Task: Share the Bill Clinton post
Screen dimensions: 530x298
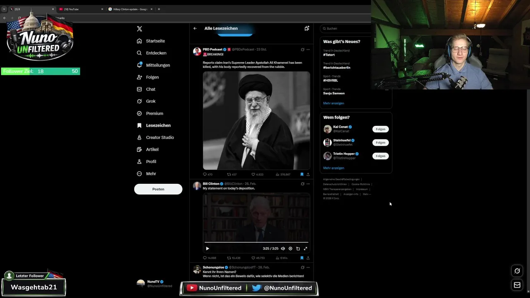Action: pyautogui.click(x=308, y=258)
